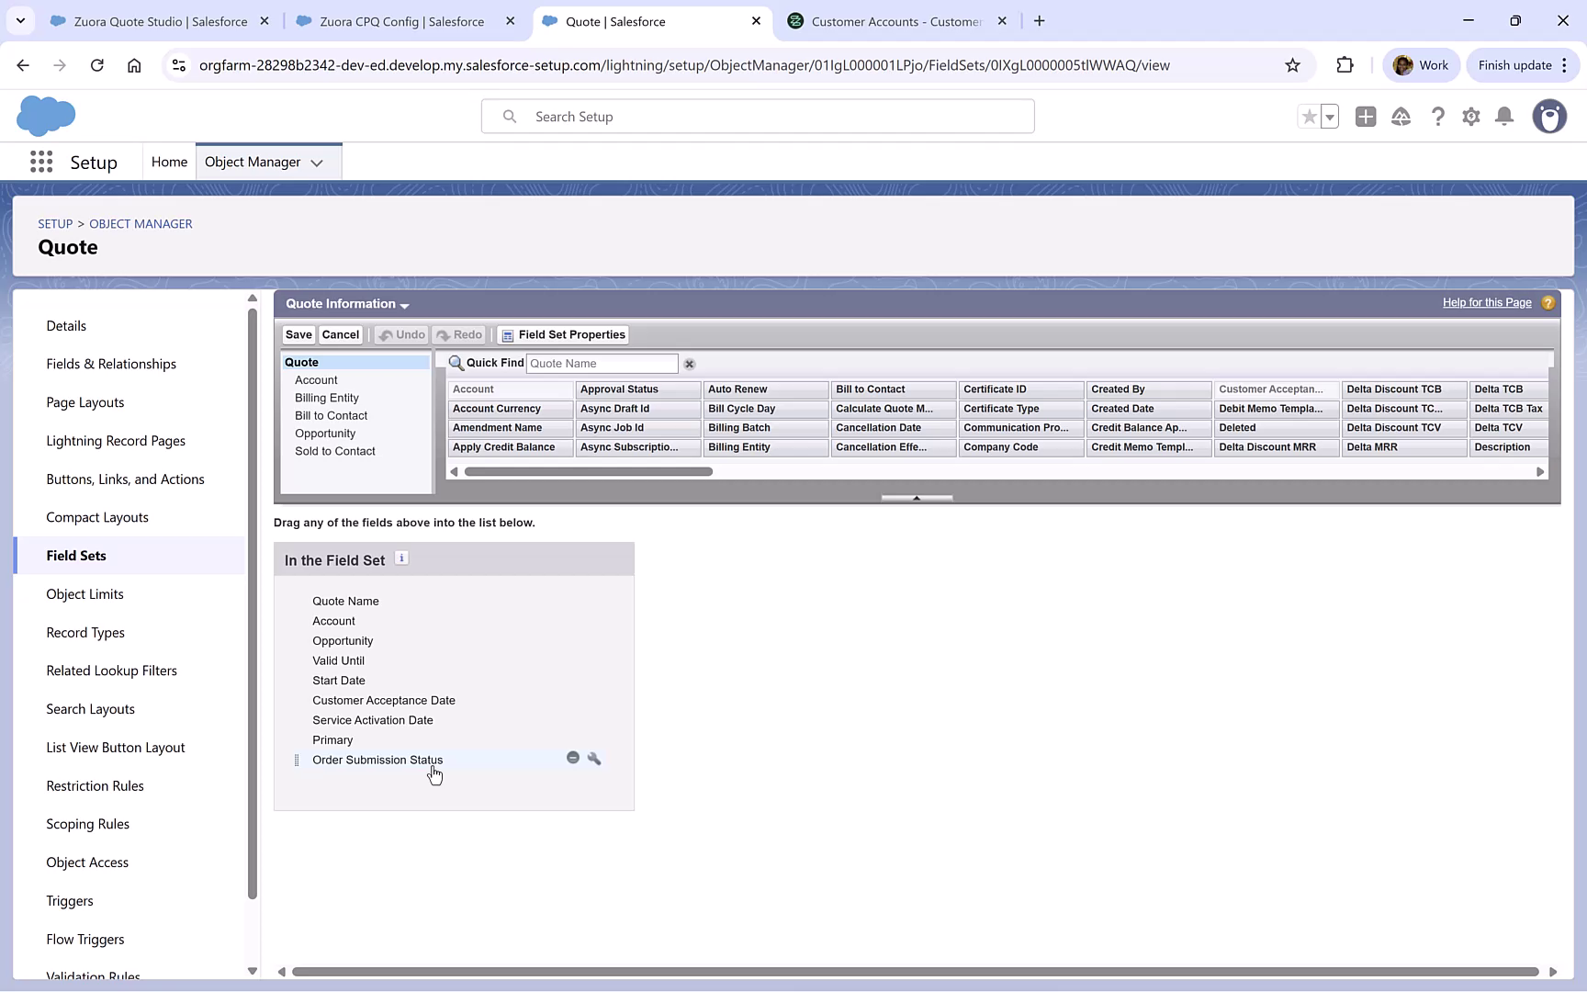This screenshot has height=992, width=1587.
Task: Switch to the Home tab in Setup
Action: click(x=169, y=161)
